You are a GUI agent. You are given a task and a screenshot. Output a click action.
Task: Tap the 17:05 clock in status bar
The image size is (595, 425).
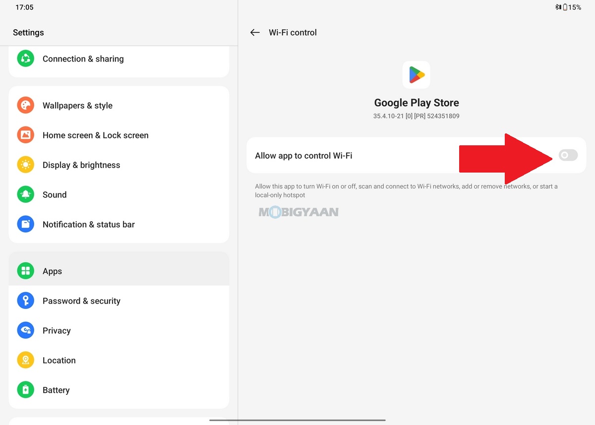pyautogui.click(x=24, y=7)
